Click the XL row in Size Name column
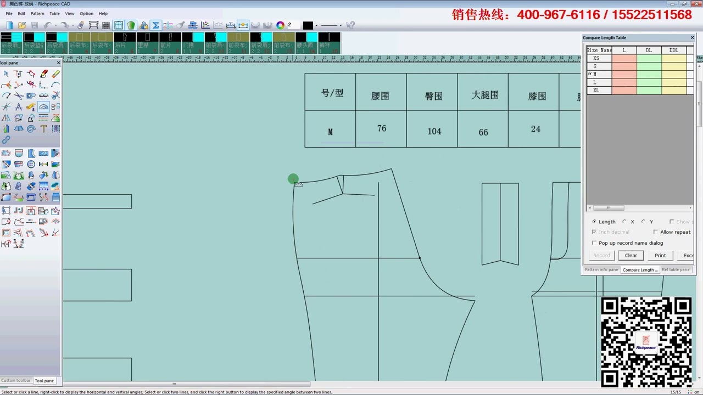 (599, 91)
